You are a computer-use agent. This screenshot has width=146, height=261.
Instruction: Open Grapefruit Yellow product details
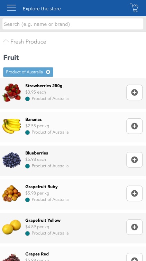(x=43, y=220)
